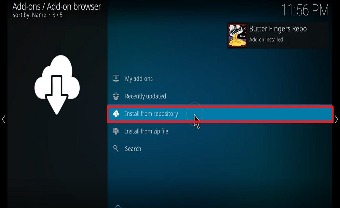
Task: Click the Butter Fingers Repo notification title
Action: tap(278, 29)
